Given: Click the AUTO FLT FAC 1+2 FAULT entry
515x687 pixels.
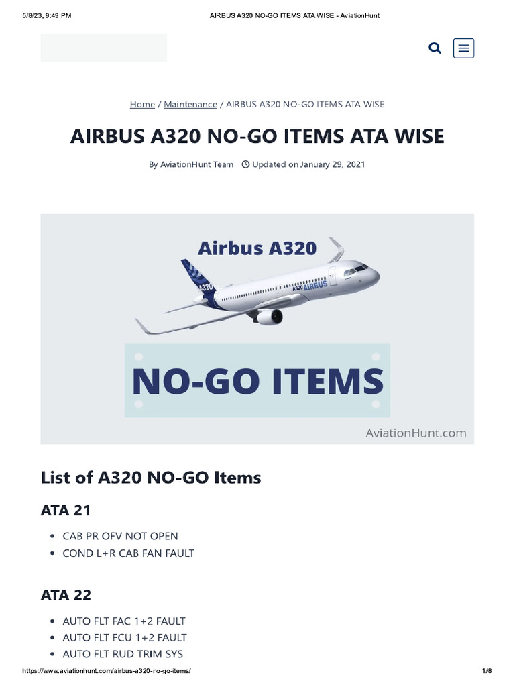Looking at the screenshot, I should click(124, 621).
